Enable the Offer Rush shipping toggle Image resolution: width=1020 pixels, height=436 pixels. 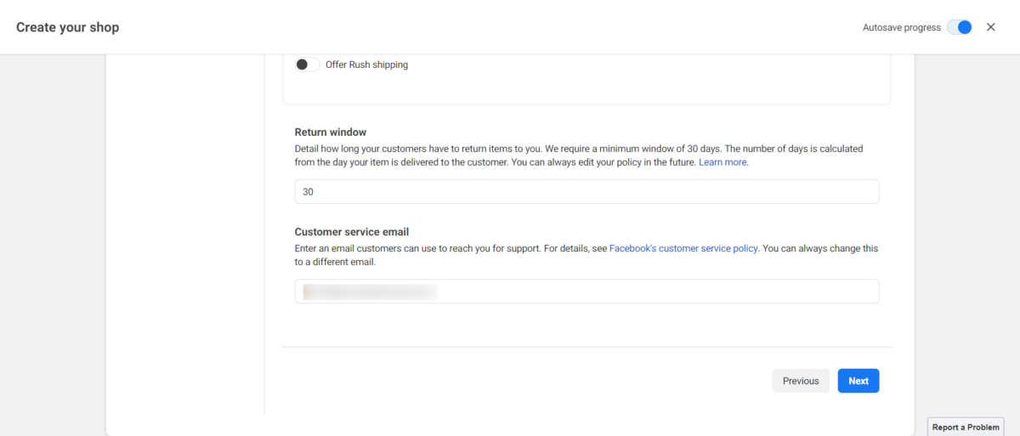click(x=307, y=65)
